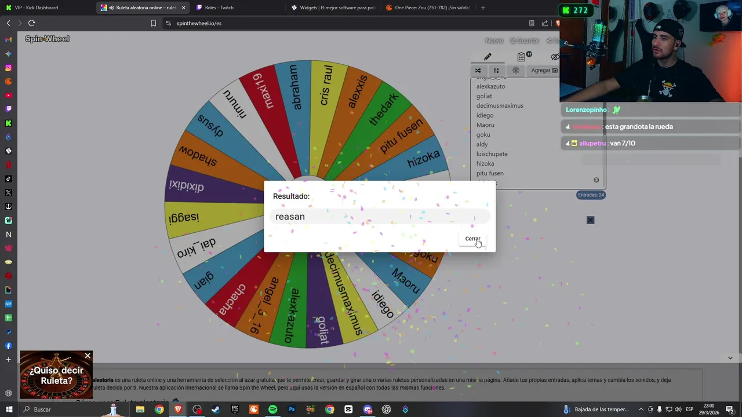This screenshot has height=417, width=742.
Task: Open the notifications center
Action: point(730,409)
